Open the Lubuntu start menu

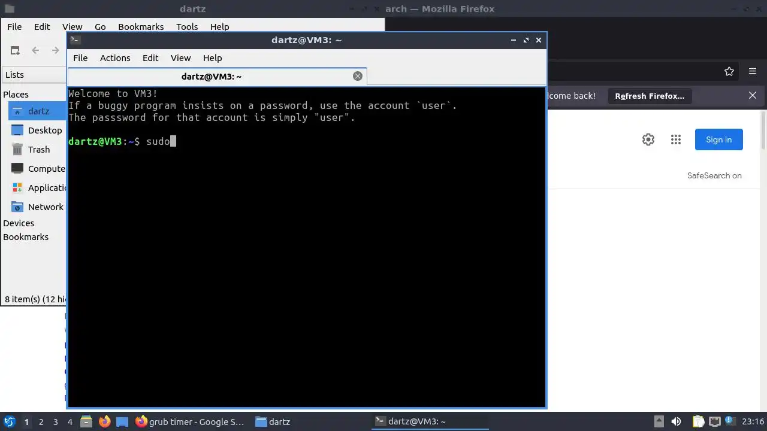pyautogui.click(x=9, y=421)
